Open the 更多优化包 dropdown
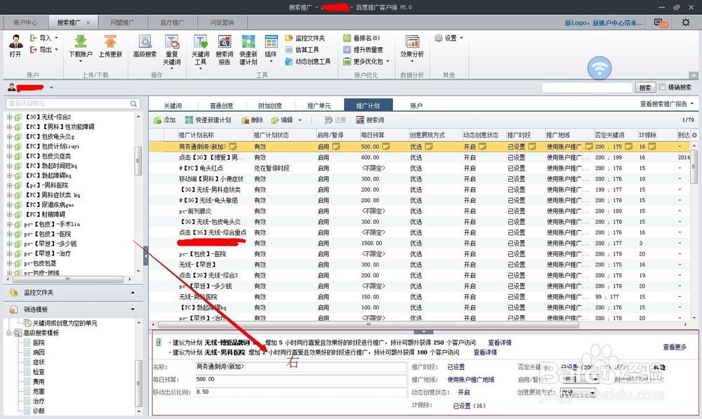The width and height of the screenshot is (702, 419). [366, 61]
